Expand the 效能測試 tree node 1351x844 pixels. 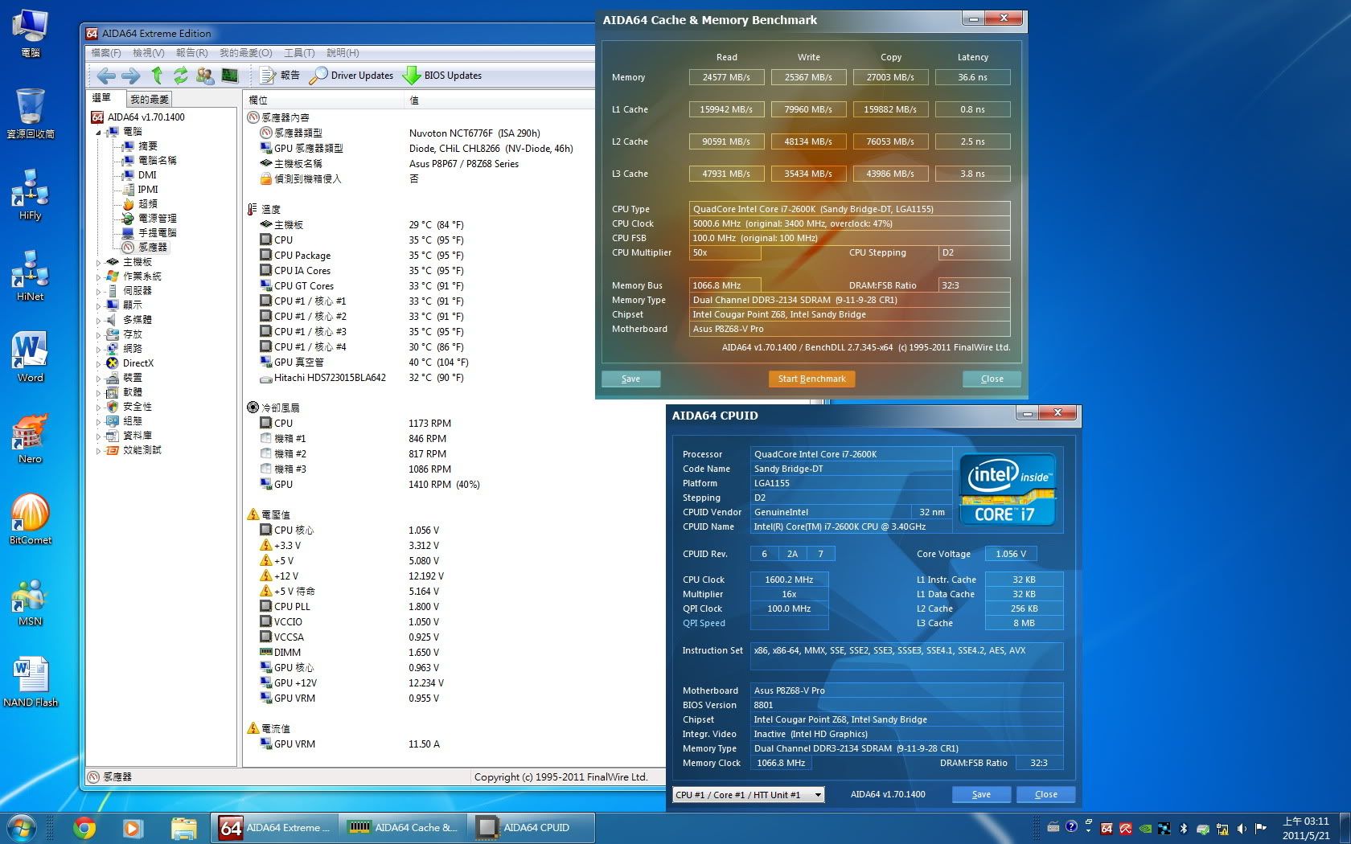[99, 450]
